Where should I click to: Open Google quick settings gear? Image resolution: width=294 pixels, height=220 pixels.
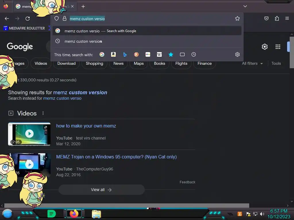(x=264, y=47)
